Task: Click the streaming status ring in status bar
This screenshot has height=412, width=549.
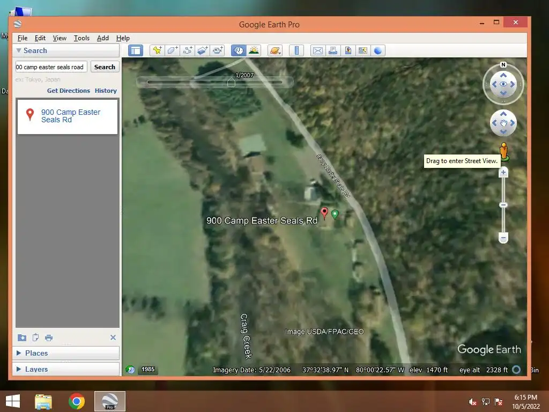Action: (x=516, y=370)
